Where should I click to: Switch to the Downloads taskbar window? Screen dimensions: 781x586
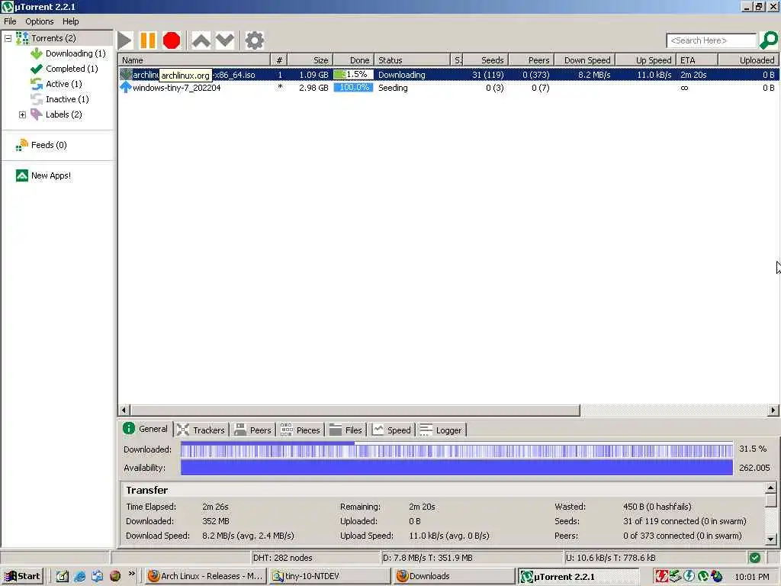tap(455, 577)
